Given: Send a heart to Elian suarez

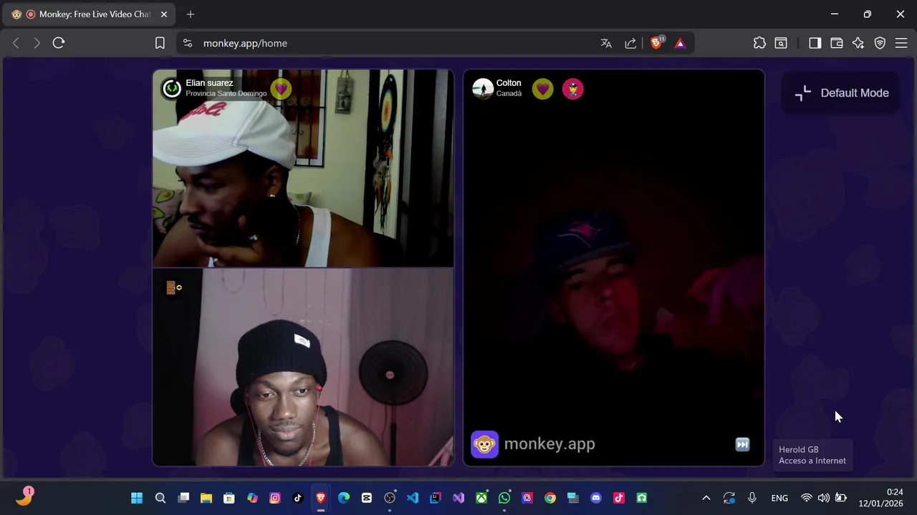Looking at the screenshot, I should click(x=281, y=89).
